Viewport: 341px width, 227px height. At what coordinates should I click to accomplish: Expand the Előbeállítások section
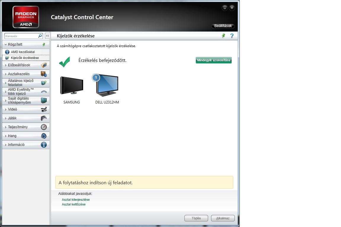(6, 65)
